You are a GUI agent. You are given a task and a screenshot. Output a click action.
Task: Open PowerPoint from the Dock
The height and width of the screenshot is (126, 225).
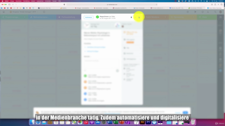tap(122, 122)
